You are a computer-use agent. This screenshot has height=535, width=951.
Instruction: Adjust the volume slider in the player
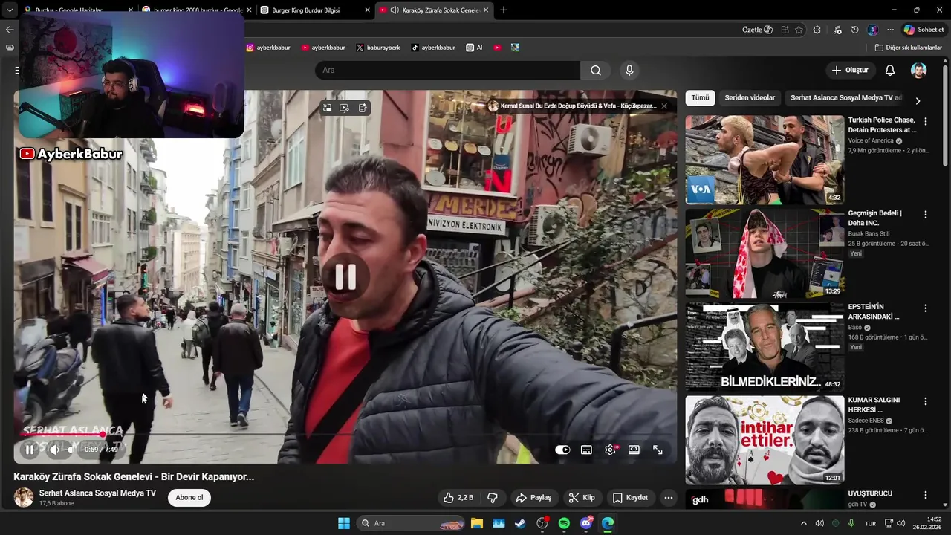[70, 449]
